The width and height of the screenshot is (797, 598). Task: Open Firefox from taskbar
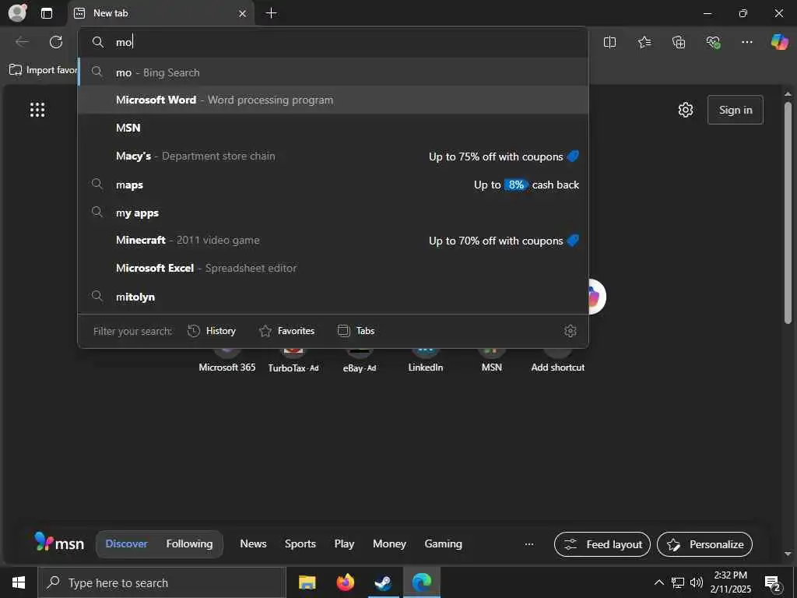coord(345,582)
